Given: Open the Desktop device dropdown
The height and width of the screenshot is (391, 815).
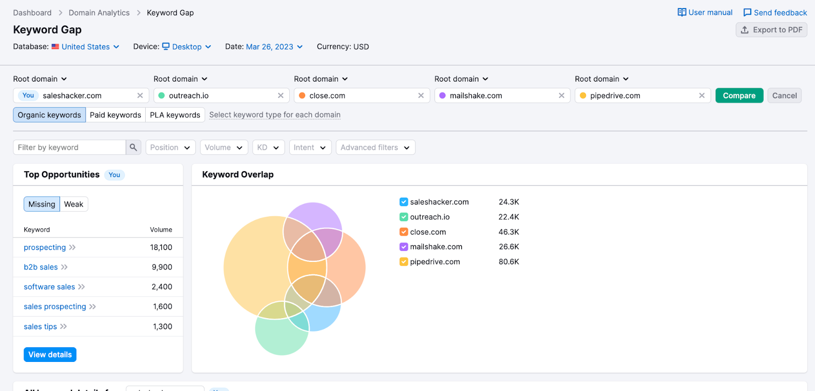Looking at the screenshot, I should [186, 46].
